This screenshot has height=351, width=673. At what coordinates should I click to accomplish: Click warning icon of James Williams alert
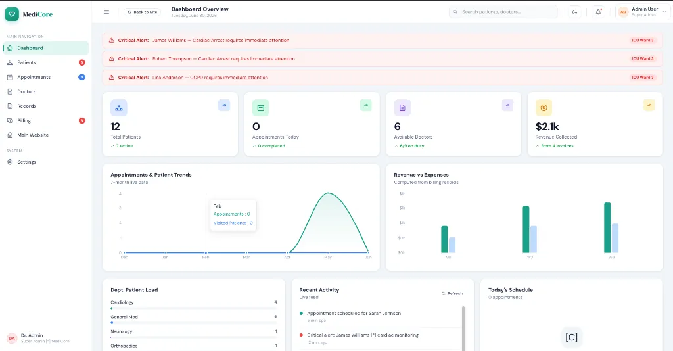111,40
